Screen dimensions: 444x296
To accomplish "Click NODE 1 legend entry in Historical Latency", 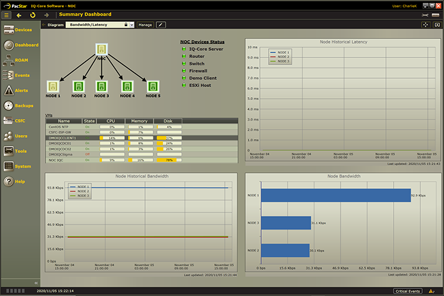I will pyautogui.click(x=280, y=53).
